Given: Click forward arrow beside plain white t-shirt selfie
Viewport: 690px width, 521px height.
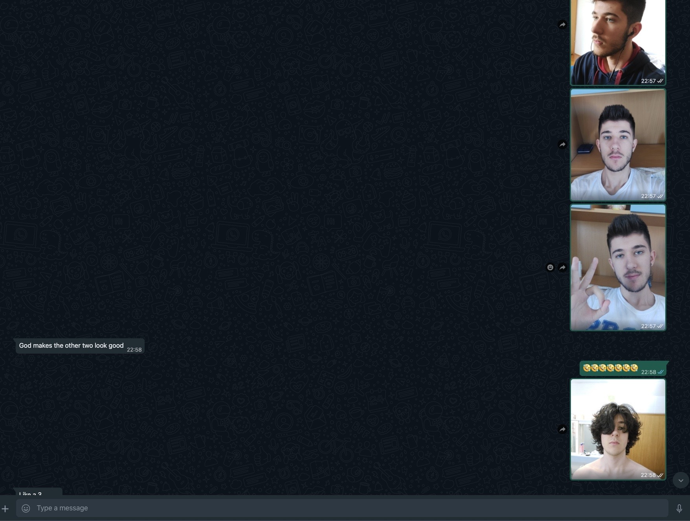Looking at the screenshot, I should click(x=562, y=145).
